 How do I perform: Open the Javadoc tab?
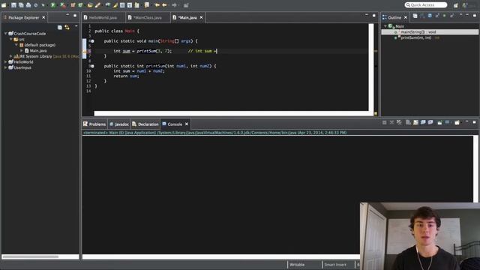(119, 124)
